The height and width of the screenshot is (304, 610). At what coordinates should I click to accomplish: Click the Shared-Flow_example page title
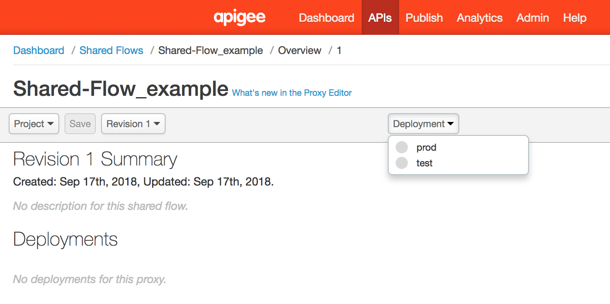[x=121, y=89]
